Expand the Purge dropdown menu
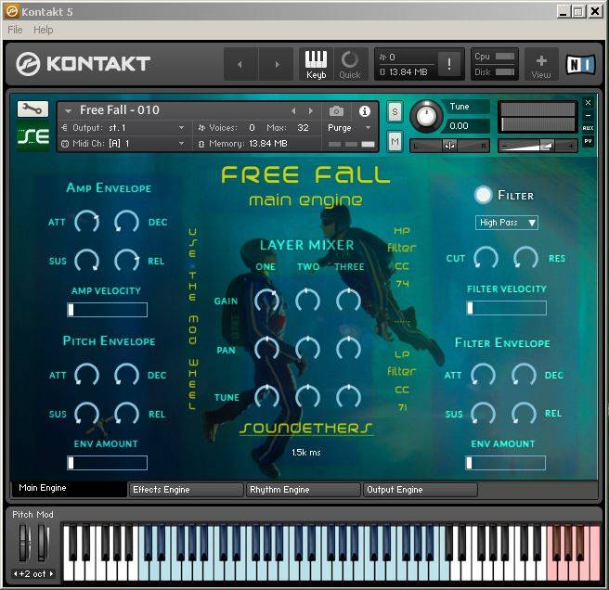This screenshot has height=590, width=609. pyautogui.click(x=348, y=128)
